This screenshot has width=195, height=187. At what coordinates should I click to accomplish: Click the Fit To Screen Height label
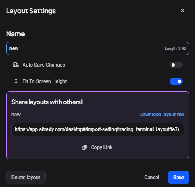45,81
